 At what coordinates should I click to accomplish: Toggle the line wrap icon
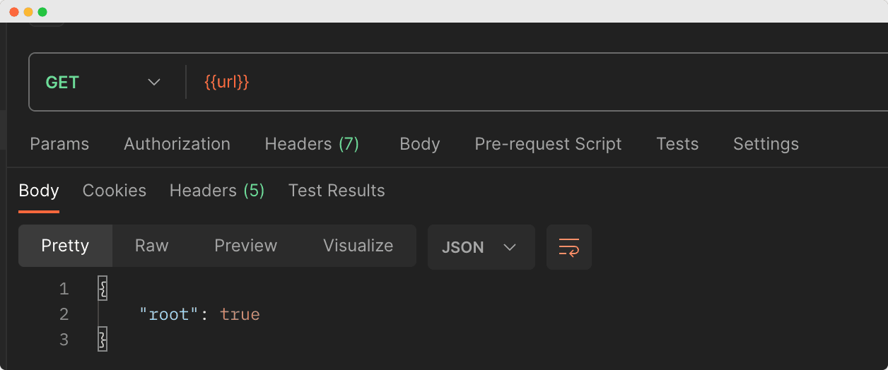569,247
